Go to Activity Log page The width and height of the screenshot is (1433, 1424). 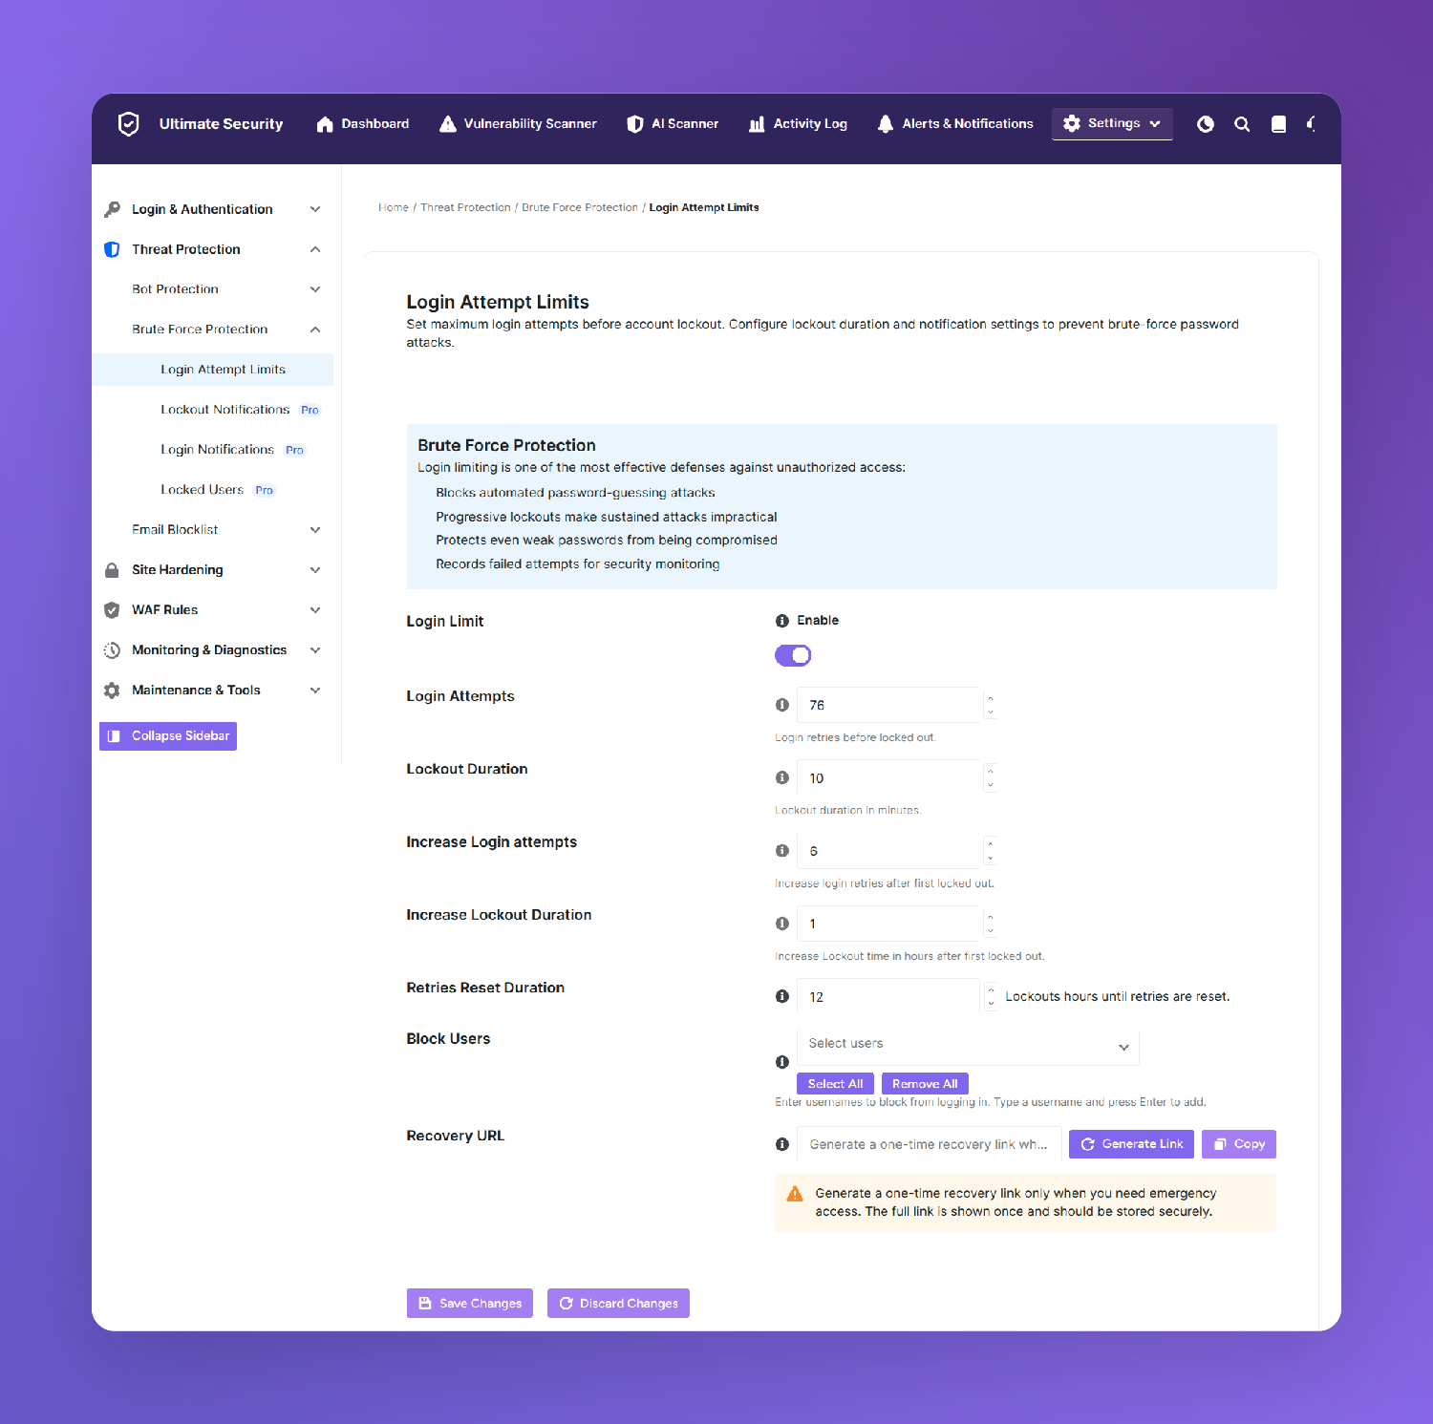click(x=798, y=124)
